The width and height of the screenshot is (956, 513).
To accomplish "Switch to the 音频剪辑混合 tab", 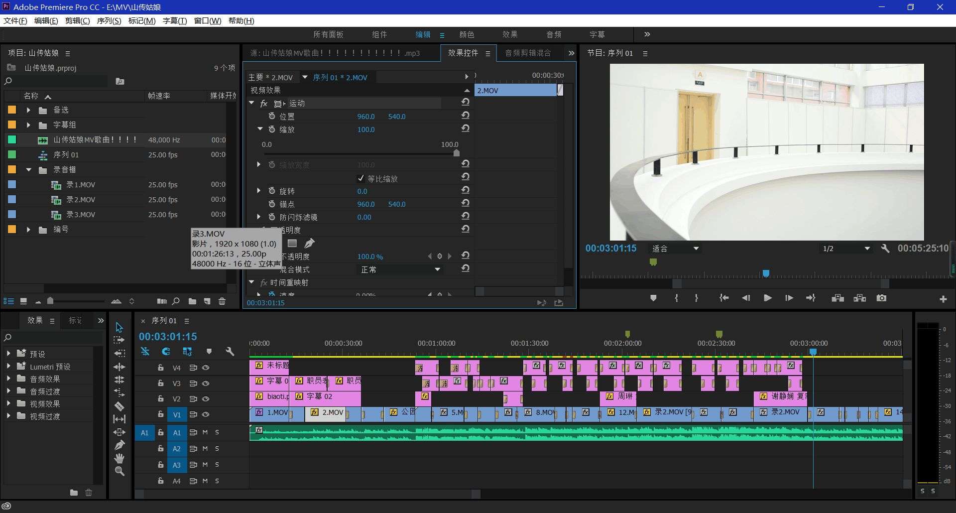I will [527, 53].
